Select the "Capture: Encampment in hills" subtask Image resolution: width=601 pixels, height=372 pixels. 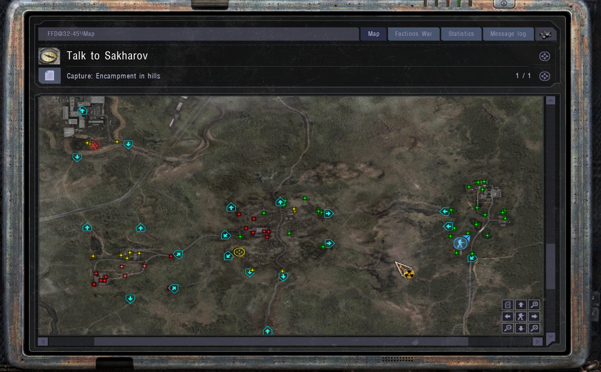tap(113, 76)
